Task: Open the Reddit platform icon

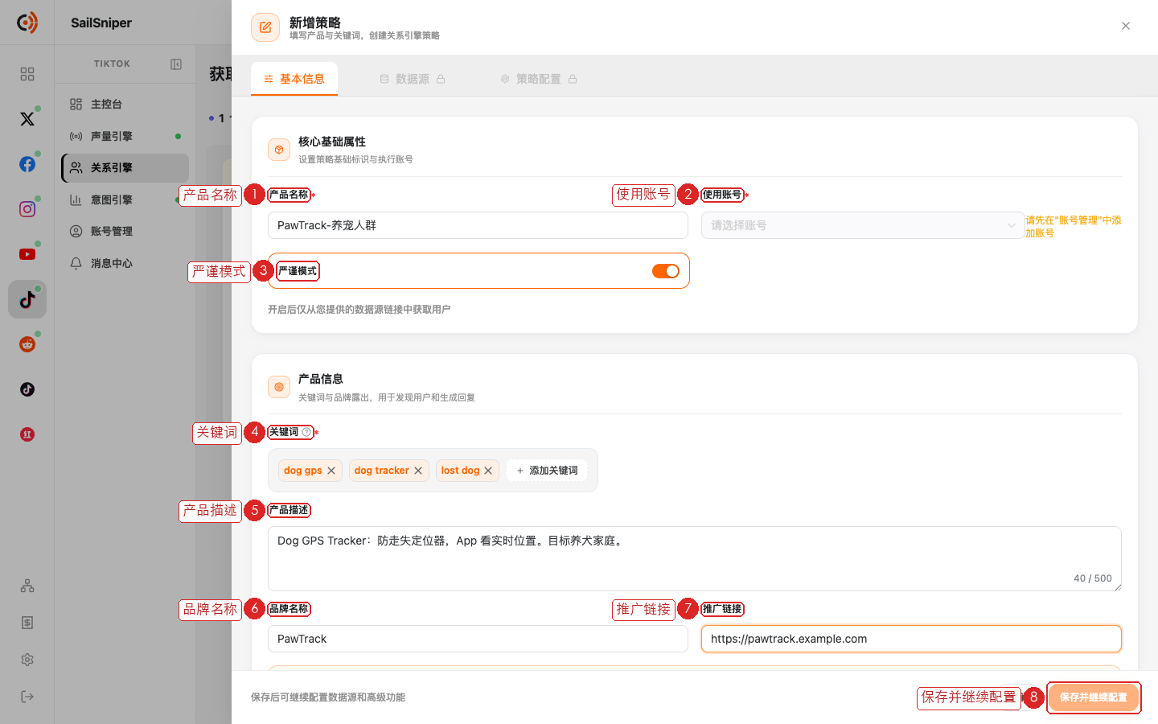Action: click(27, 344)
